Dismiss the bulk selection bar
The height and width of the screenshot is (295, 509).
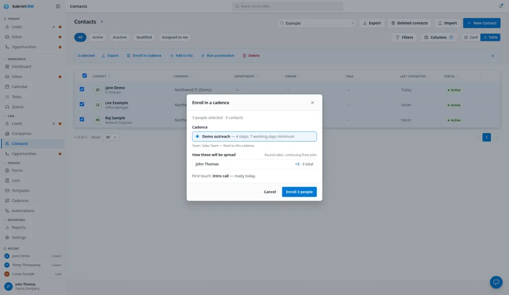point(493,56)
